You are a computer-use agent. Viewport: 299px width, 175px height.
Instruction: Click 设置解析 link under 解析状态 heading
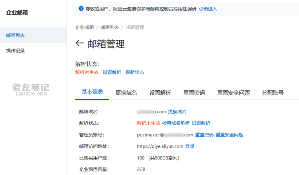(112, 72)
